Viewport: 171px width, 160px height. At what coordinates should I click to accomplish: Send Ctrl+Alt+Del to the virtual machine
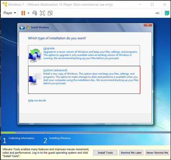click(35, 13)
